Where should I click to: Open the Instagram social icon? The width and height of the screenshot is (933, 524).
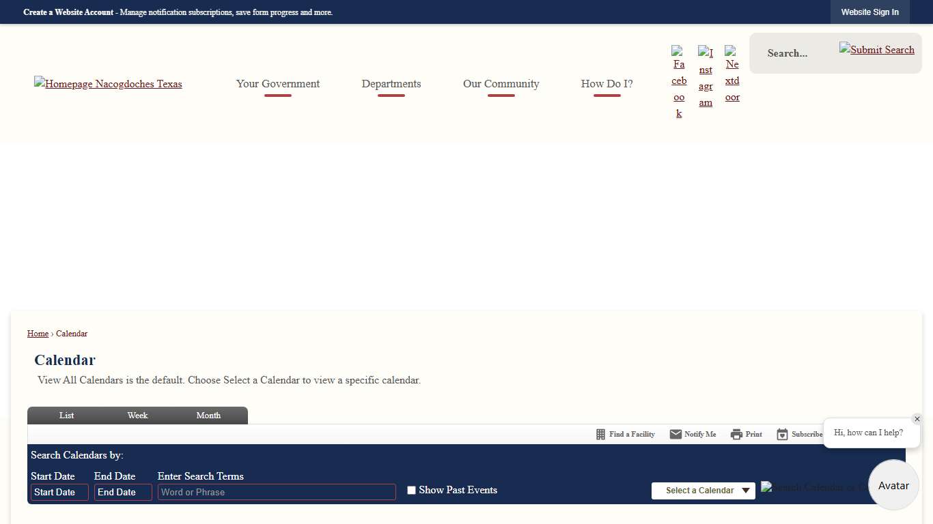point(706,77)
